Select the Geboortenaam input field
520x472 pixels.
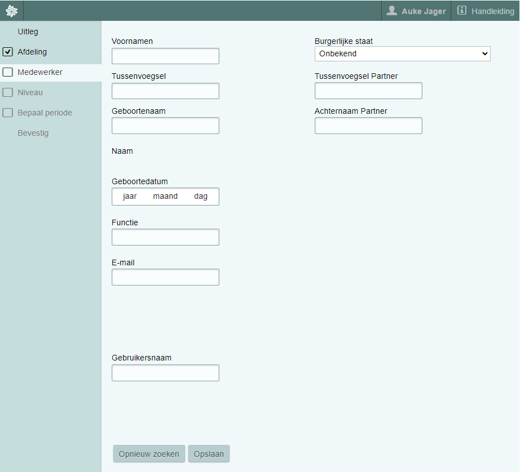(x=165, y=126)
